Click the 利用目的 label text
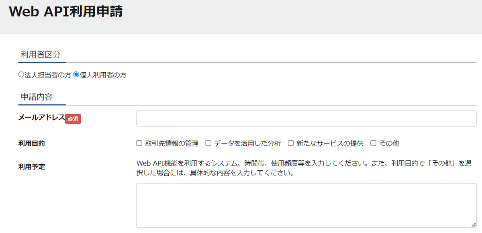 point(31,143)
